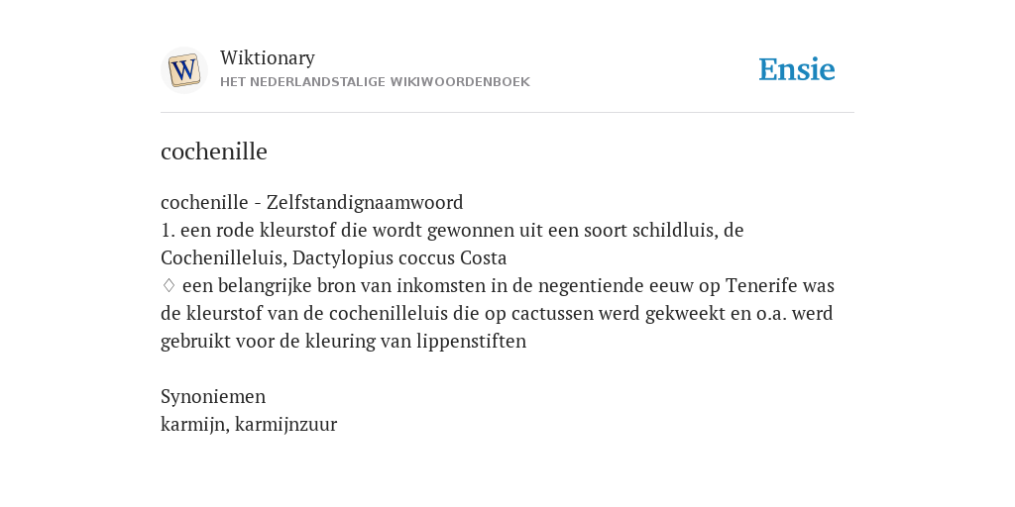Click the horizontal divider under the header
The height and width of the screenshot is (507, 1015).
pos(507,113)
